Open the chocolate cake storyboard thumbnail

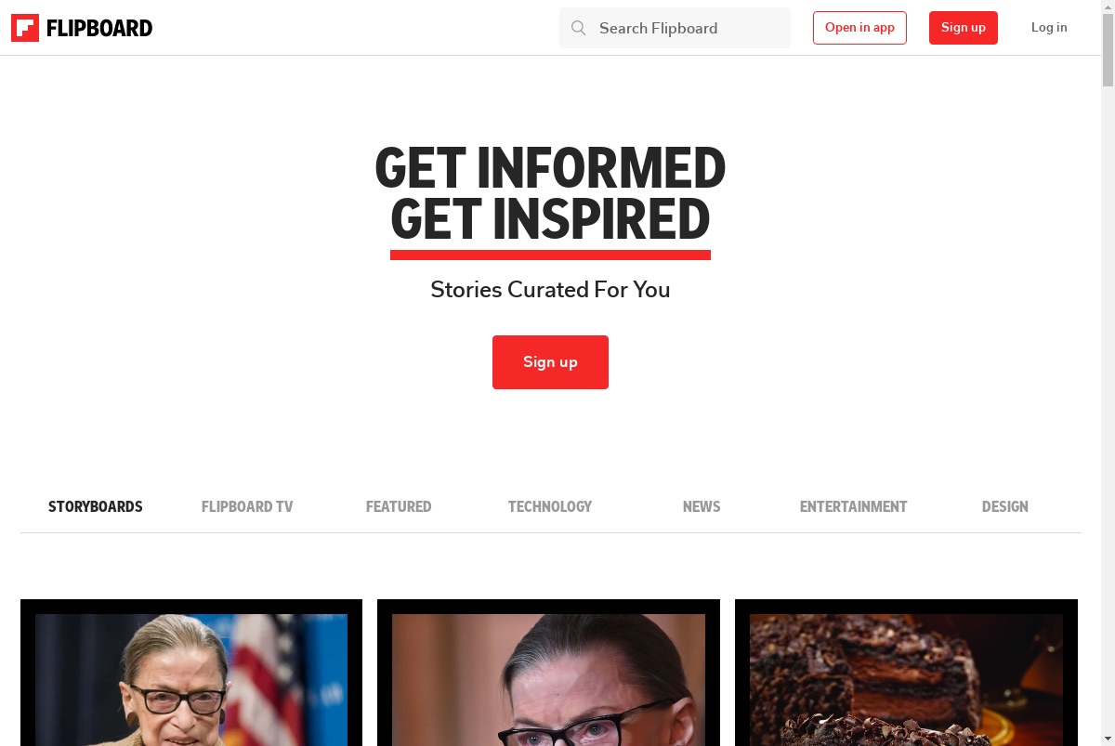click(x=906, y=679)
